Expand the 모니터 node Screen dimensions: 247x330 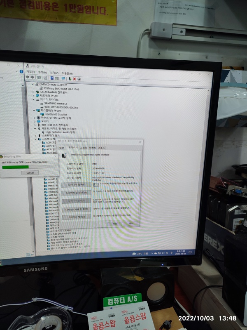pyautogui.click(x=35, y=121)
